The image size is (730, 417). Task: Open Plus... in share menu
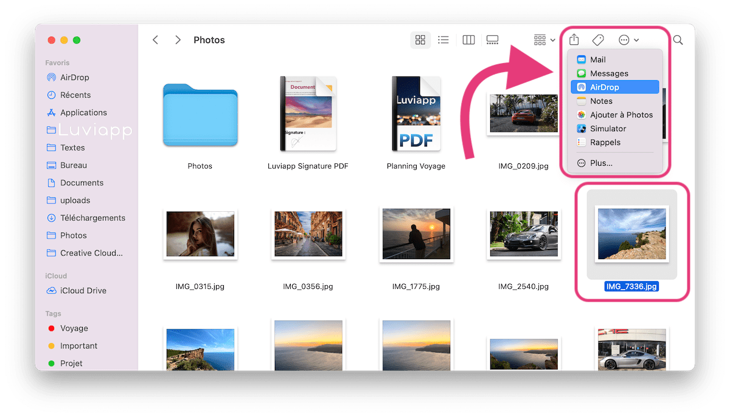[x=615, y=163]
